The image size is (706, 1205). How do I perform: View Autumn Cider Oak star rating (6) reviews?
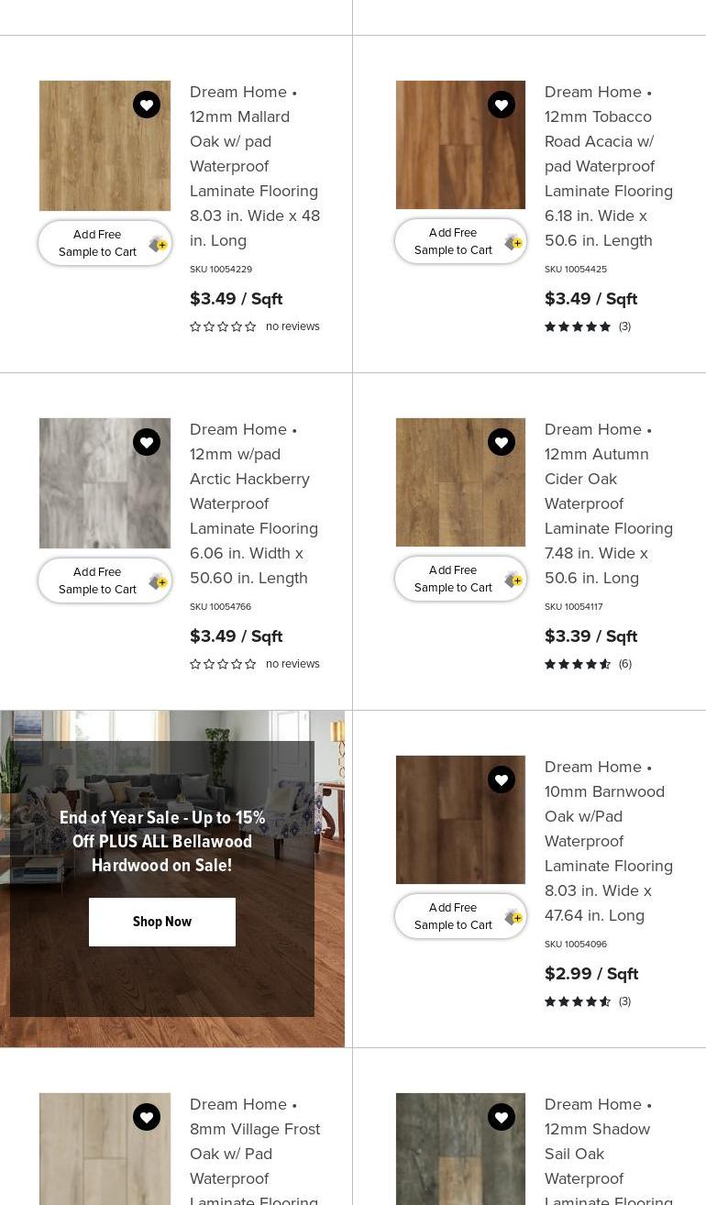click(x=588, y=664)
